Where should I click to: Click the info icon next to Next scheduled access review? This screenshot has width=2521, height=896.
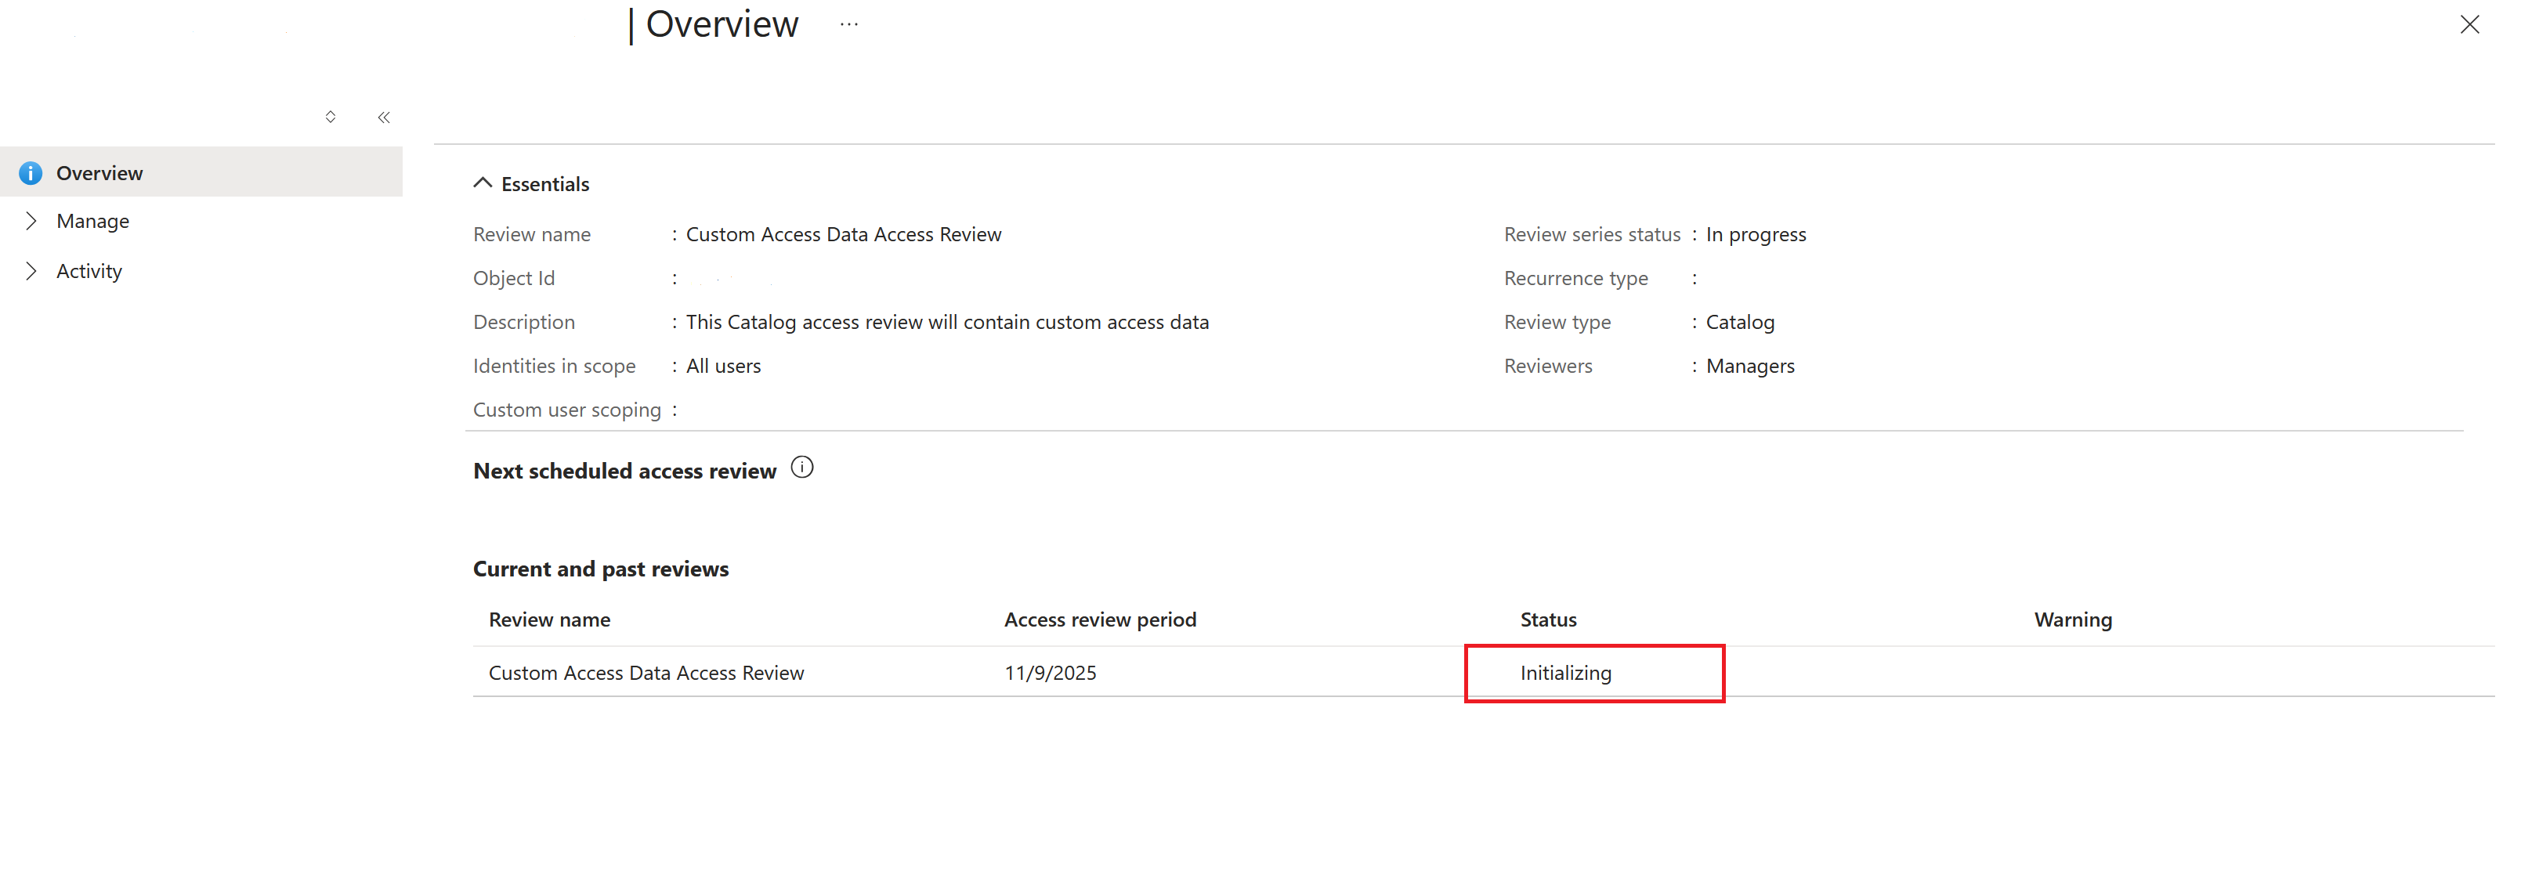pos(801,468)
